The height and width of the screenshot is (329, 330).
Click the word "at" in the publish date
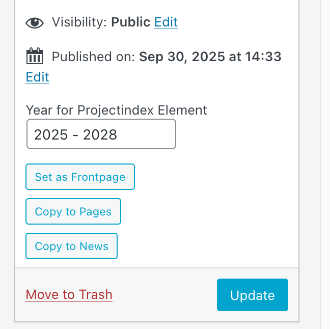click(x=235, y=56)
